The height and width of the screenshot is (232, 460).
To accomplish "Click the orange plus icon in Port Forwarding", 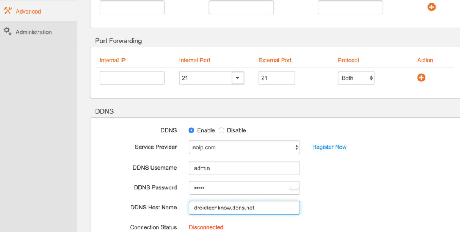I will [x=421, y=78].
